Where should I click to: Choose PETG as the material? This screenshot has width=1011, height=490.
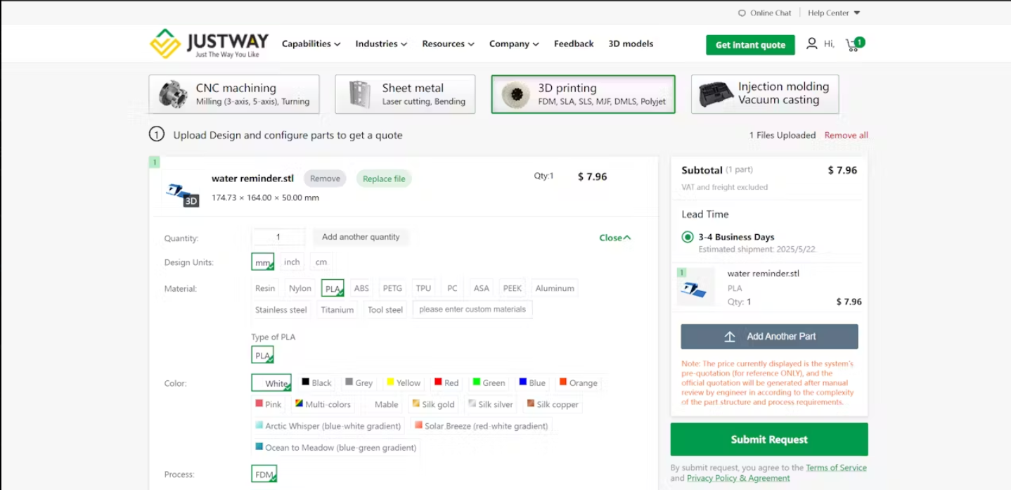tap(392, 288)
